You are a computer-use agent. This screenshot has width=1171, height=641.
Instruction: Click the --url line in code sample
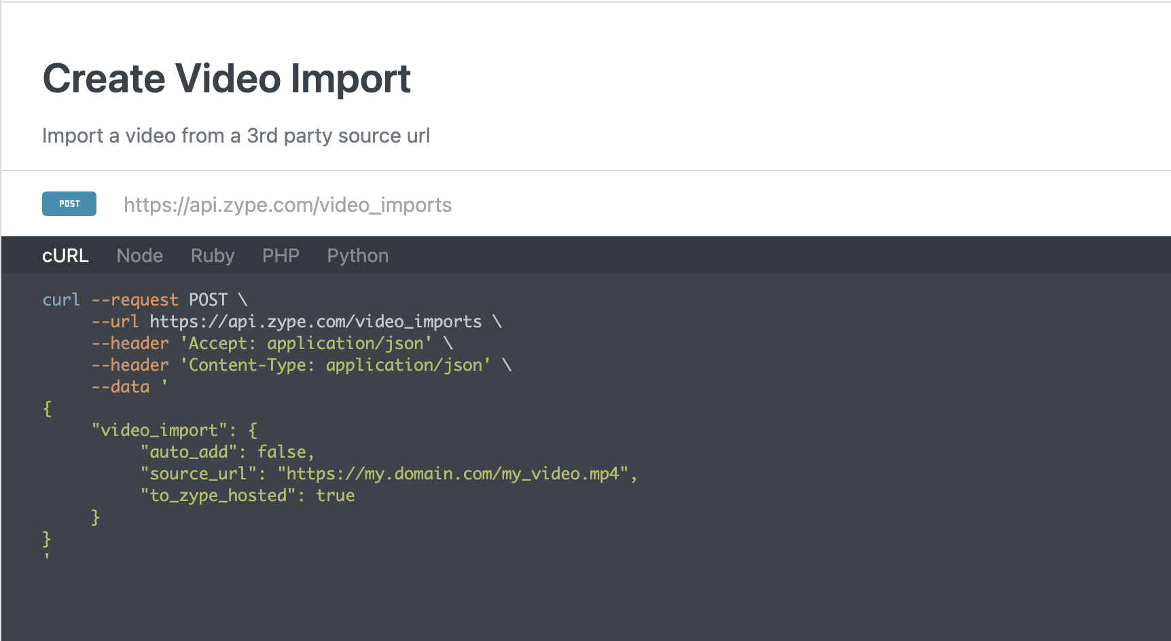coord(297,321)
